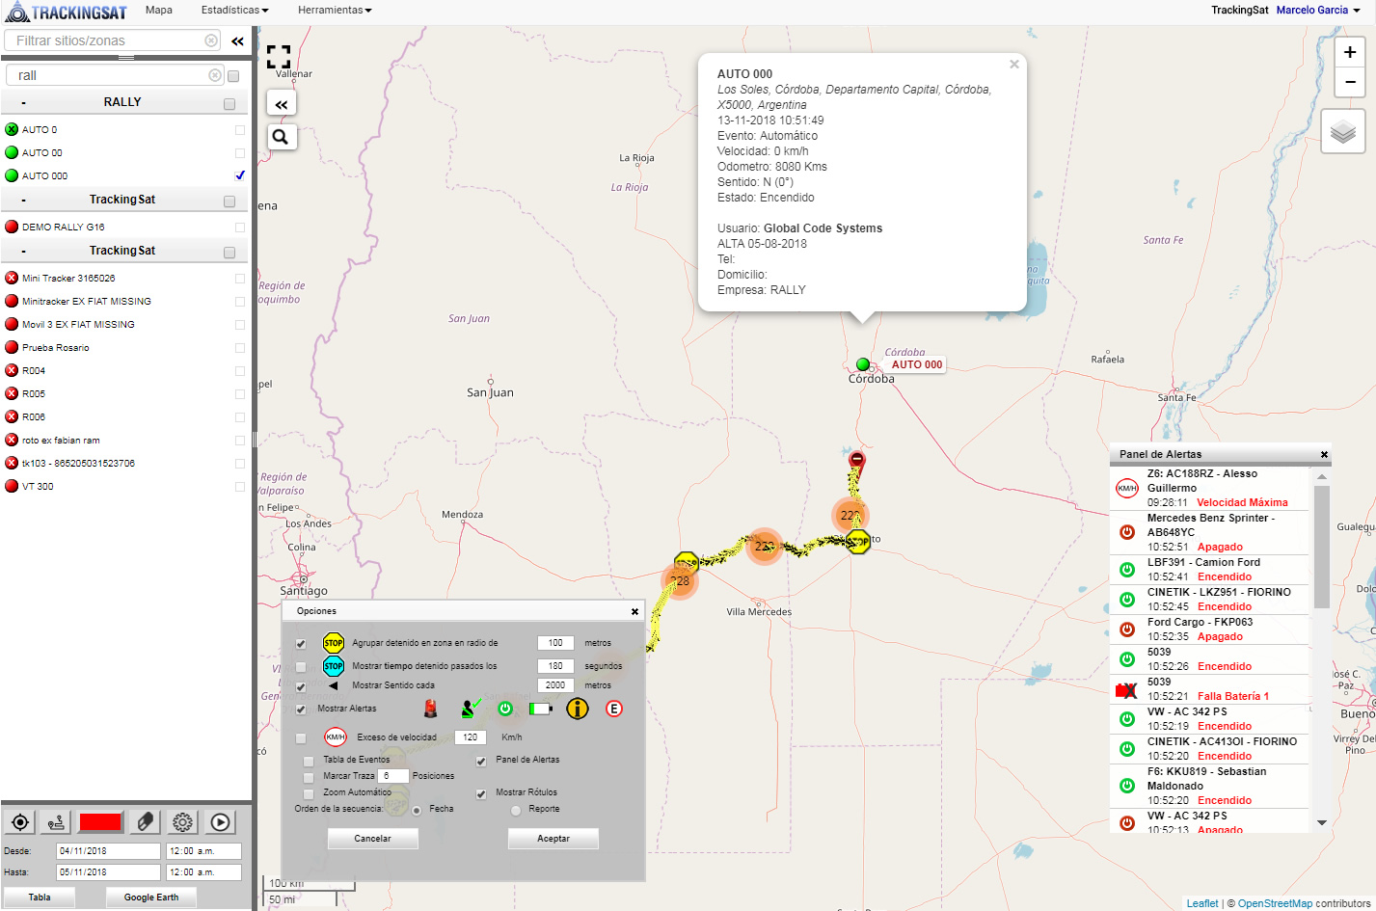The width and height of the screenshot is (1376, 911).
Task: Click the map double-chevron collapse button
Action: [281, 104]
